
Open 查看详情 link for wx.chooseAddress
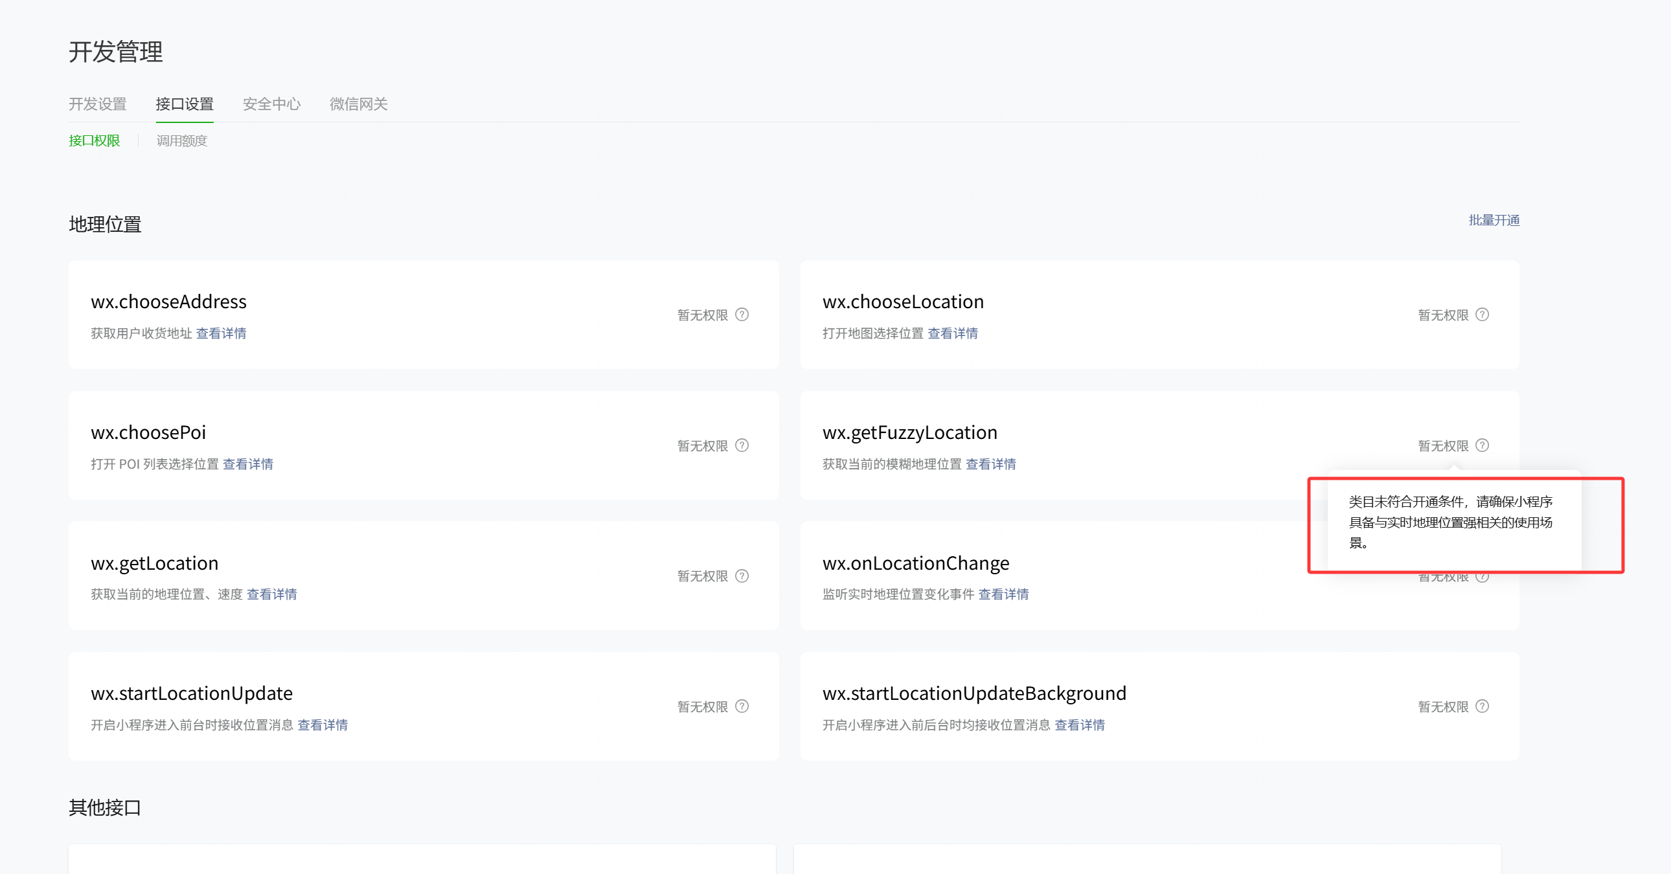[222, 333]
